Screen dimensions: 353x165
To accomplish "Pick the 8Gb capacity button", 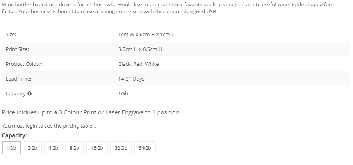I will (x=74, y=148).
